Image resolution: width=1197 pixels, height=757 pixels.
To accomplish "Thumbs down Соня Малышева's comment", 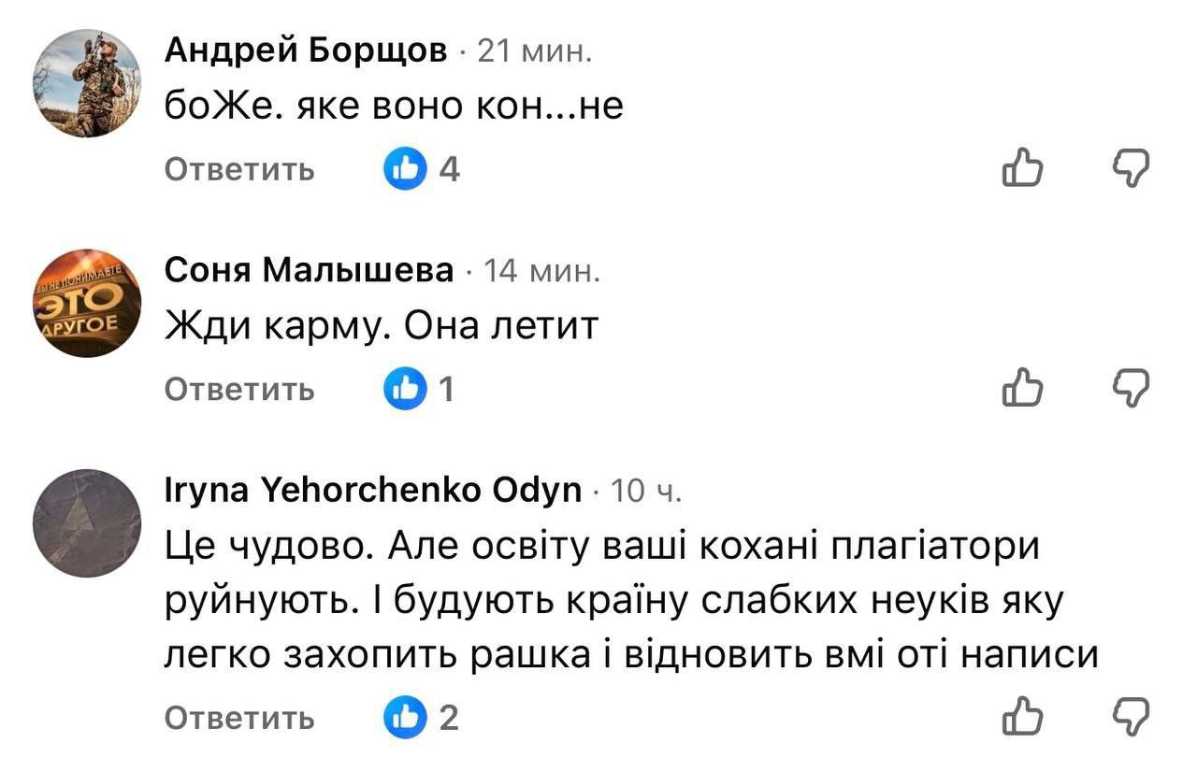I will (x=1130, y=388).
